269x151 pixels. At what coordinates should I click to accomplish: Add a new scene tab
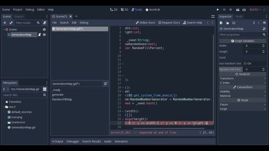tap(76, 16)
